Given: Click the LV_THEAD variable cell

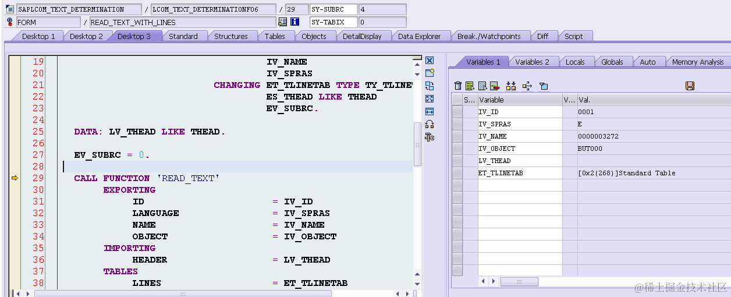Looking at the screenshot, I should click(x=520, y=161).
